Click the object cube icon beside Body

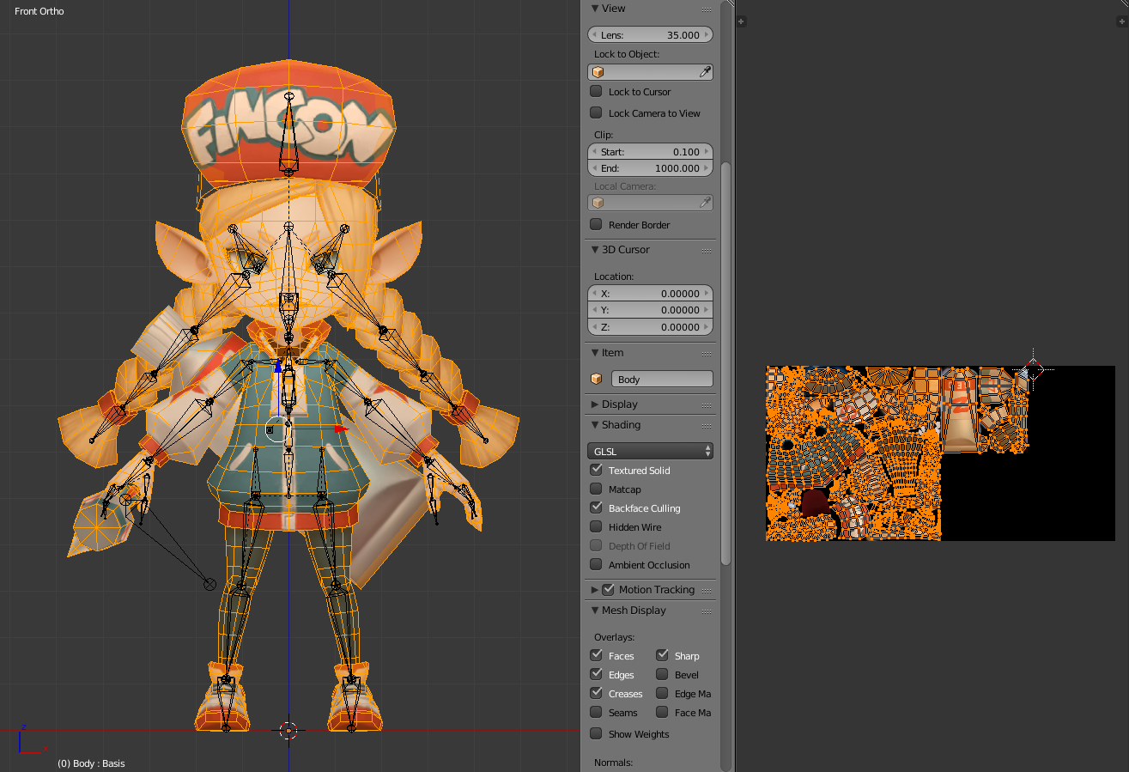597,379
